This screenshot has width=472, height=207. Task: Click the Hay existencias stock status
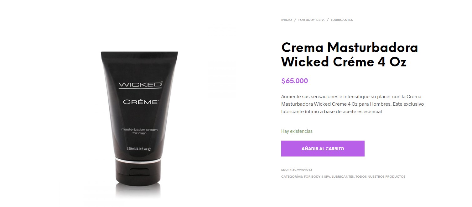297,131
